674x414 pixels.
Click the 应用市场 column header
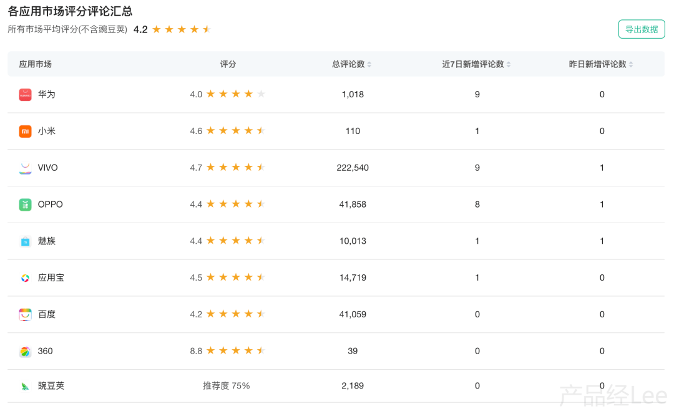tap(36, 64)
